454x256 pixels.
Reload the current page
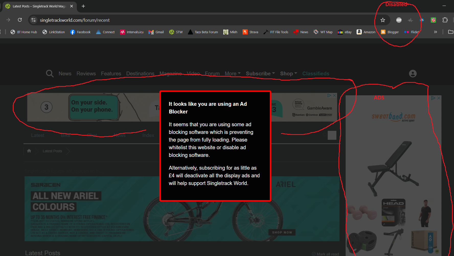(20, 20)
